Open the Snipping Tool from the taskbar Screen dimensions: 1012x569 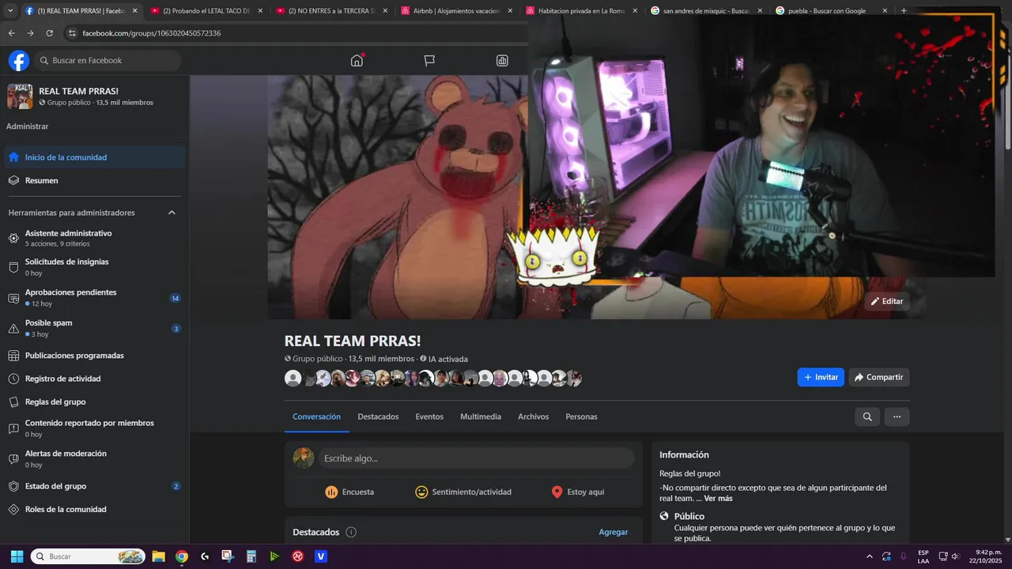coord(228,556)
